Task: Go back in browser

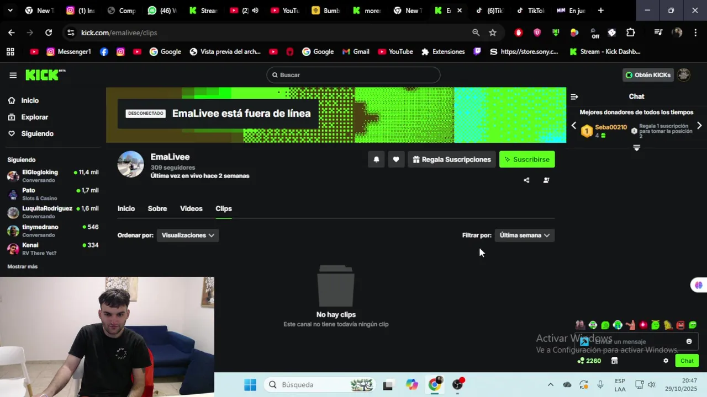Action: [x=12, y=33]
